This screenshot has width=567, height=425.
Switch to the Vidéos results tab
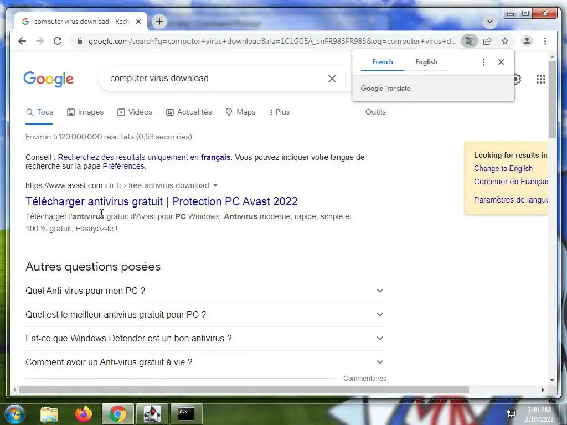135,112
